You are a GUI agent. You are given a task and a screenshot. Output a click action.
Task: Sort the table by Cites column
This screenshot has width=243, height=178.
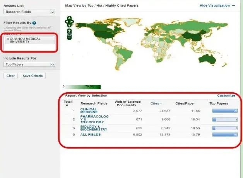[156, 103]
